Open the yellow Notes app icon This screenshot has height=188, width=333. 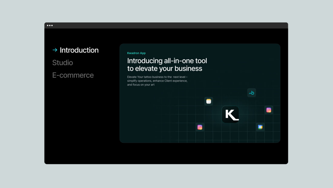click(209, 101)
